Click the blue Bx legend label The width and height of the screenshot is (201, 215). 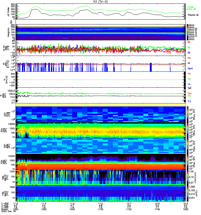189,52
